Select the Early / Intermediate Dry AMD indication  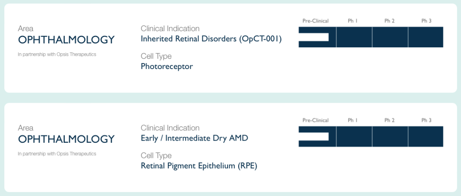tap(194, 138)
